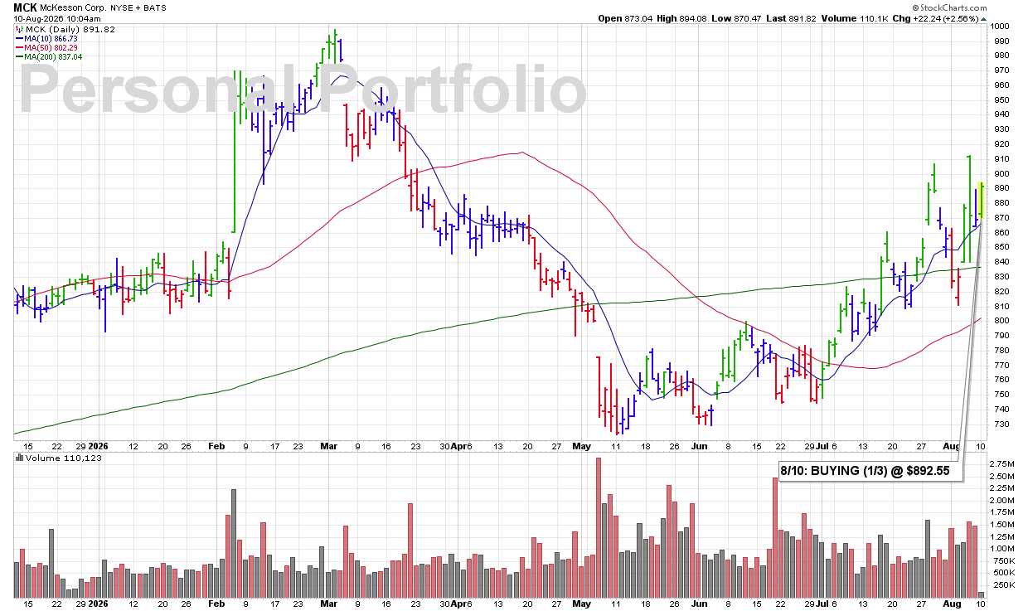The height and width of the screenshot is (611, 1028).
Task: Click the candlestick icon beside MCK (Daily)
Action: (18, 29)
